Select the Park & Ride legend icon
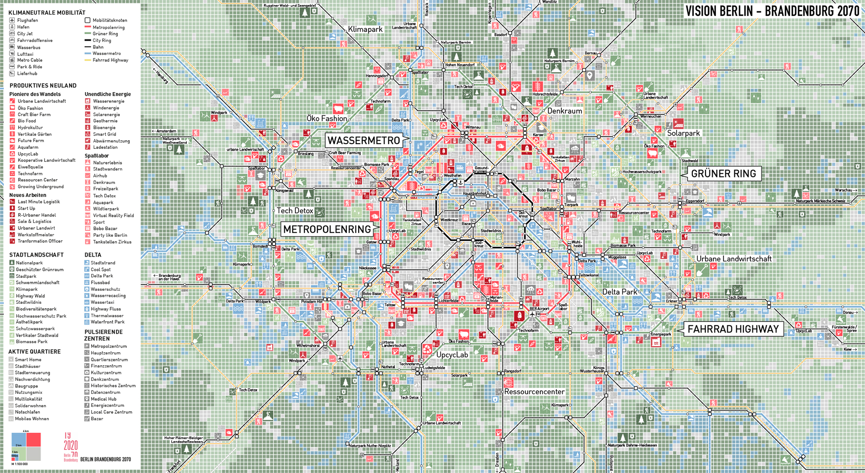 12,67
